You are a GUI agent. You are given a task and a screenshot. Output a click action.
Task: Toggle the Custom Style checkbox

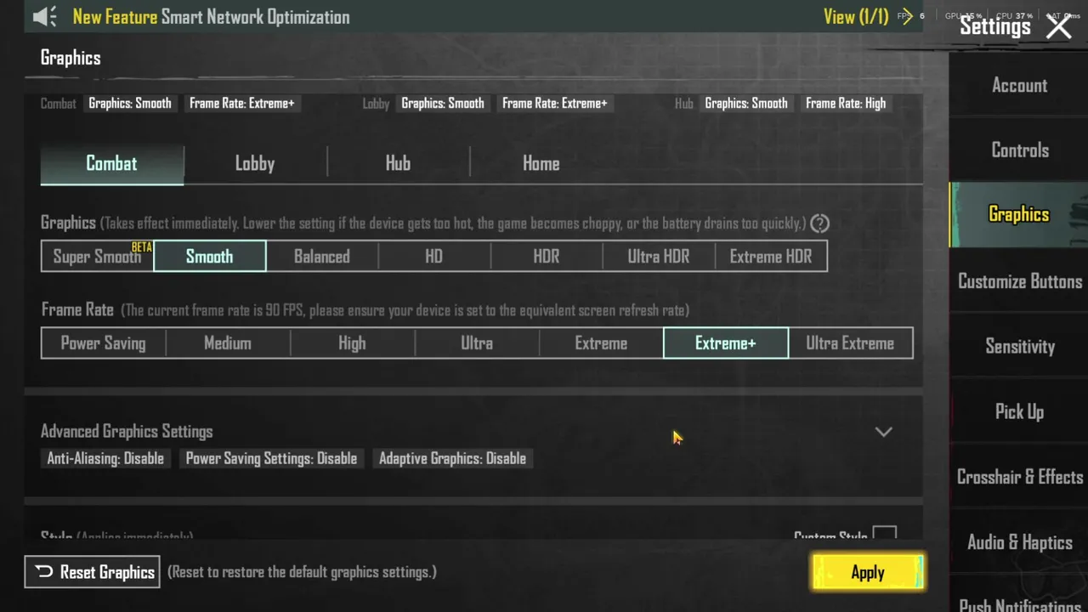pyautogui.click(x=885, y=535)
